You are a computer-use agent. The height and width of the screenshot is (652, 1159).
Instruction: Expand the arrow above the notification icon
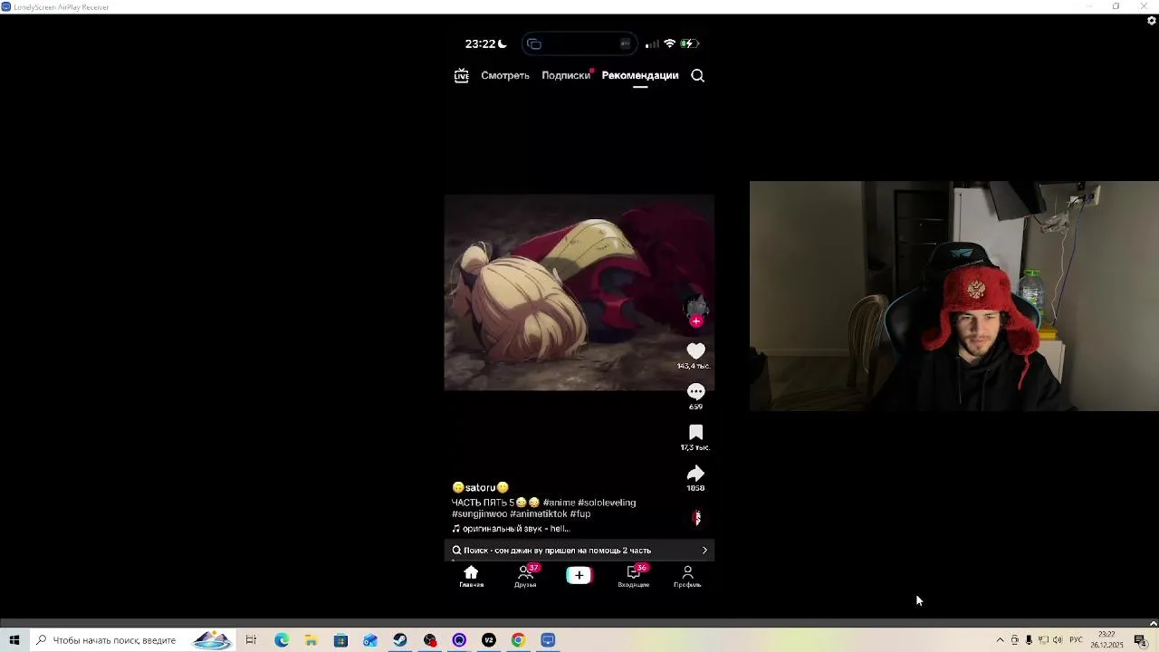pos(1153,624)
